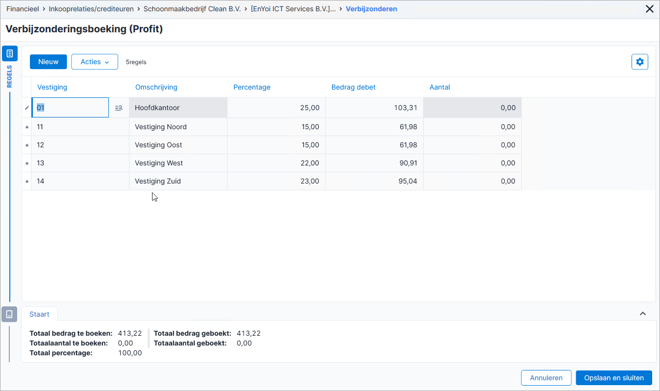Click the Vestiging input field containing 01
Viewport: 660px width, 391px height.
pyautogui.click(x=71, y=108)
